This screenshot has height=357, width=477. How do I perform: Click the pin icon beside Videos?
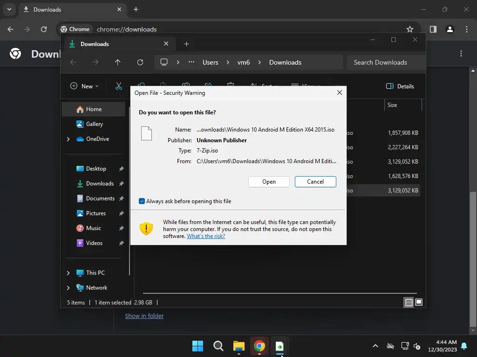pos(122,243)
